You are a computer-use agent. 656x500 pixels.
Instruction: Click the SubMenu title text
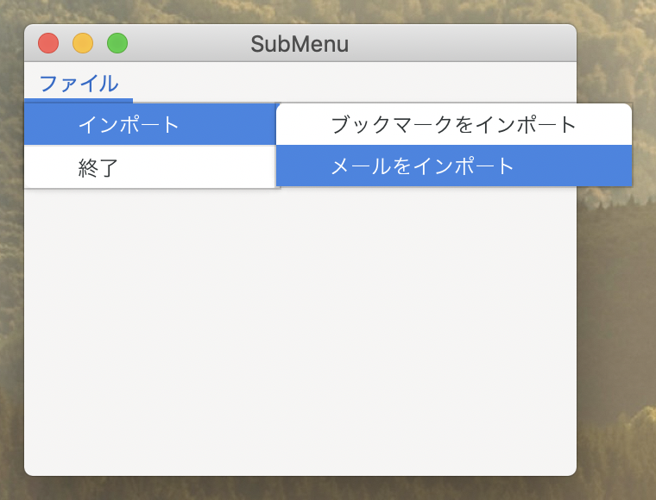pos(300,44)
